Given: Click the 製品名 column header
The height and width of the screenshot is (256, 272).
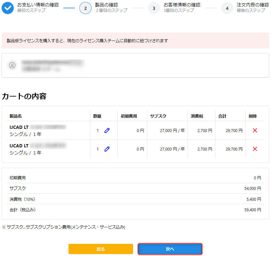Looking at the screenshot, I should point(16,116).
